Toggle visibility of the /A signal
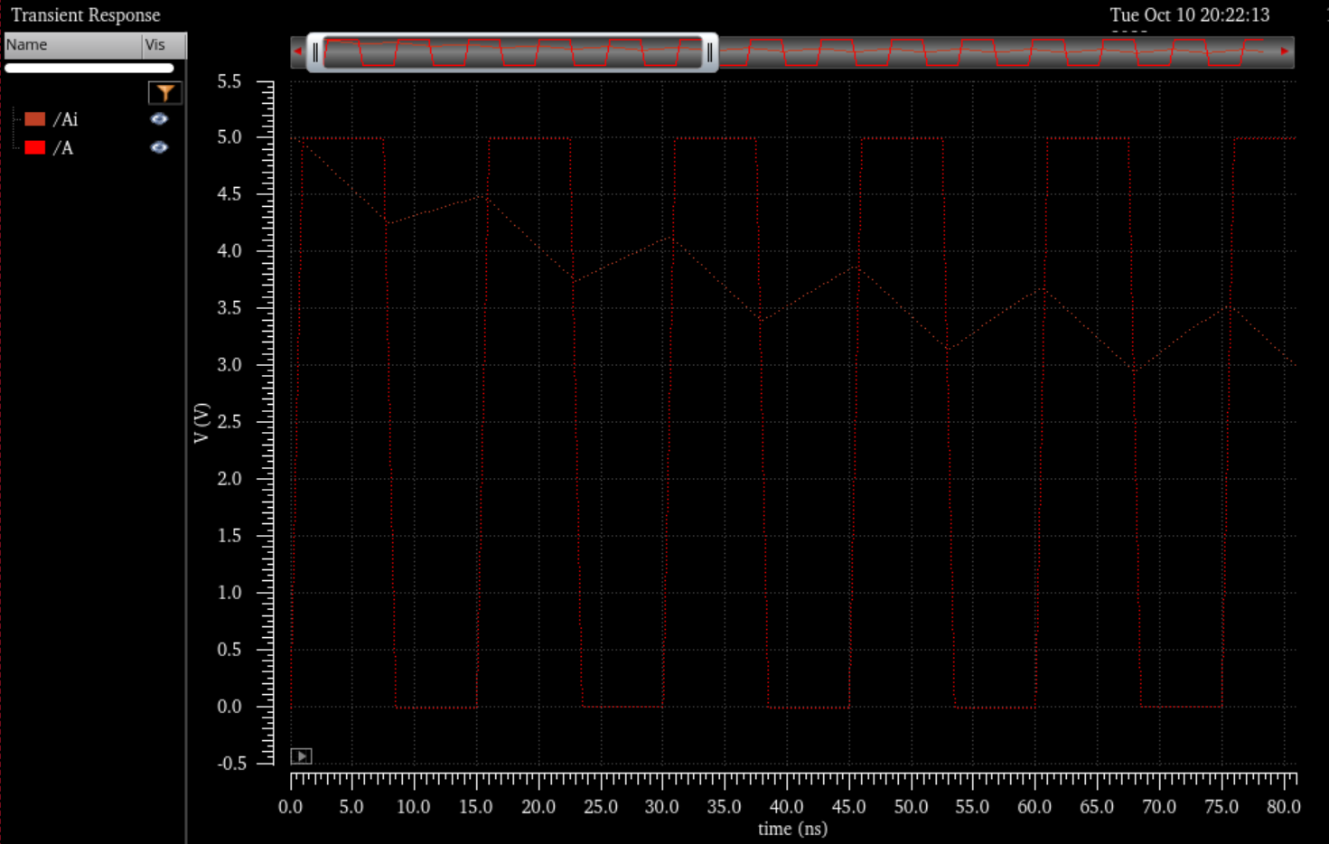Image resolution: width=1329 pixels, height=844 pixels. coord(159,147)
